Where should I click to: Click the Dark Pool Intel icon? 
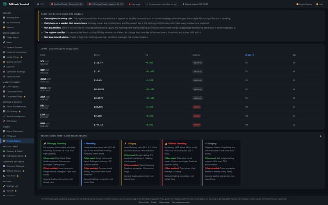(x=4, y=77)
